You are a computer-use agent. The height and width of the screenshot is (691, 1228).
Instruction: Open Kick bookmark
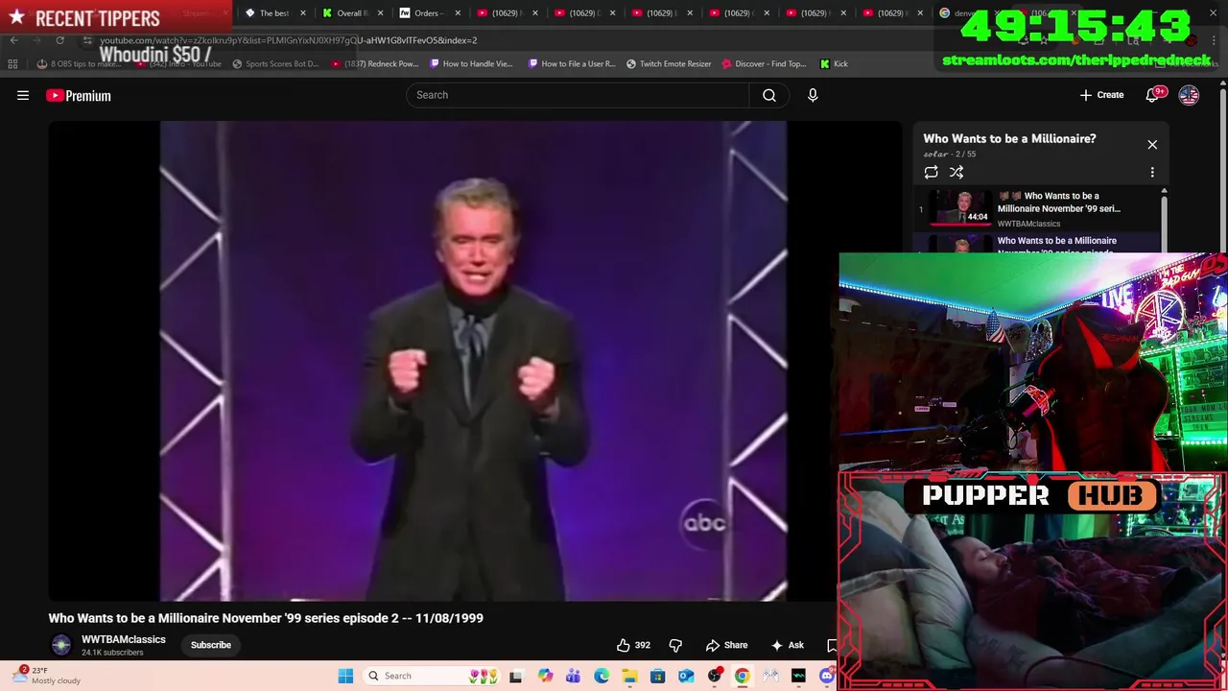834,63
